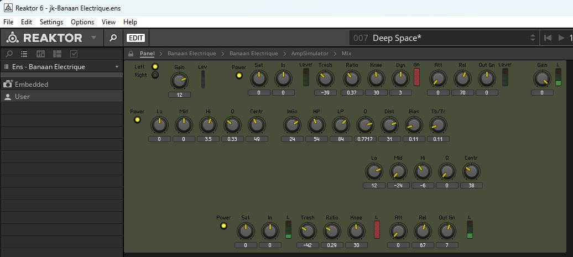The height and width of the screenshot is (257, 573).
Task: Open the Edit menu
Action: (27, 22)
